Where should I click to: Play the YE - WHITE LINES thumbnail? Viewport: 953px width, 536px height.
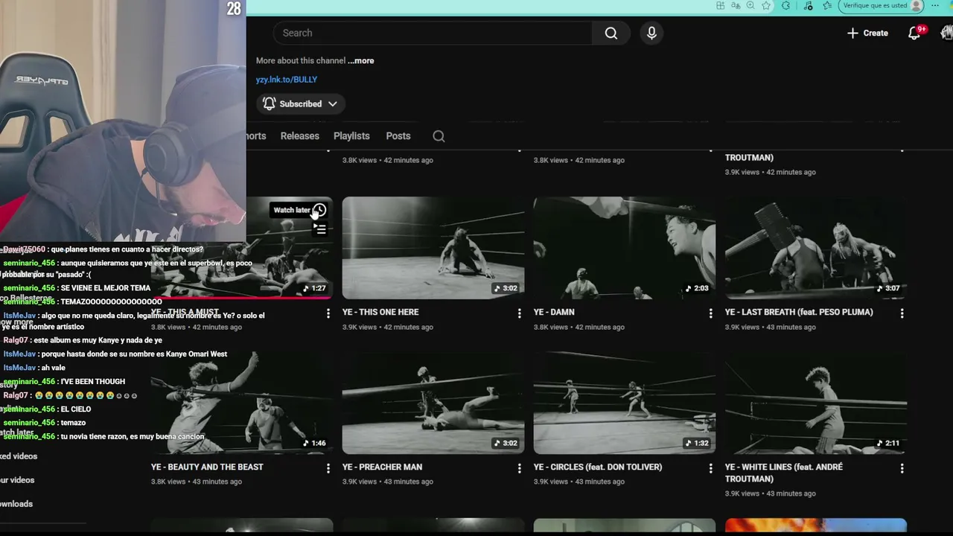[816, 403]
